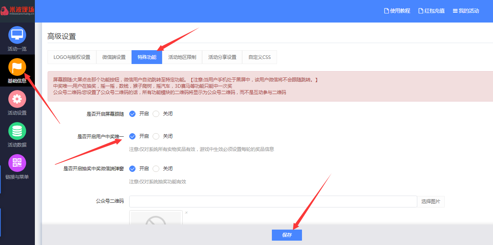The image size is (493, 245).
Task: Open 活动一览 monitor icon in sidebar
Action: tap(17, 35)
